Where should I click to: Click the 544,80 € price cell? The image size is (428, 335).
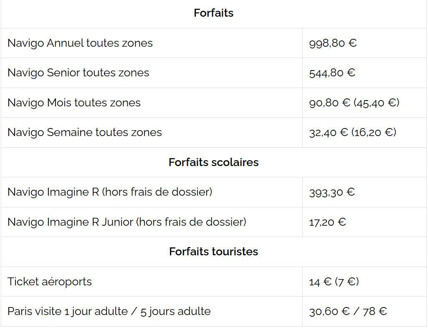[x=332, y=73]
